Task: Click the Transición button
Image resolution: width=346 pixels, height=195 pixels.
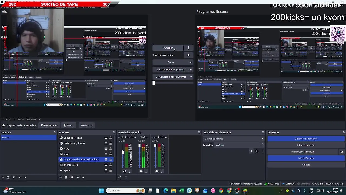Action: [x=168, y=48]
